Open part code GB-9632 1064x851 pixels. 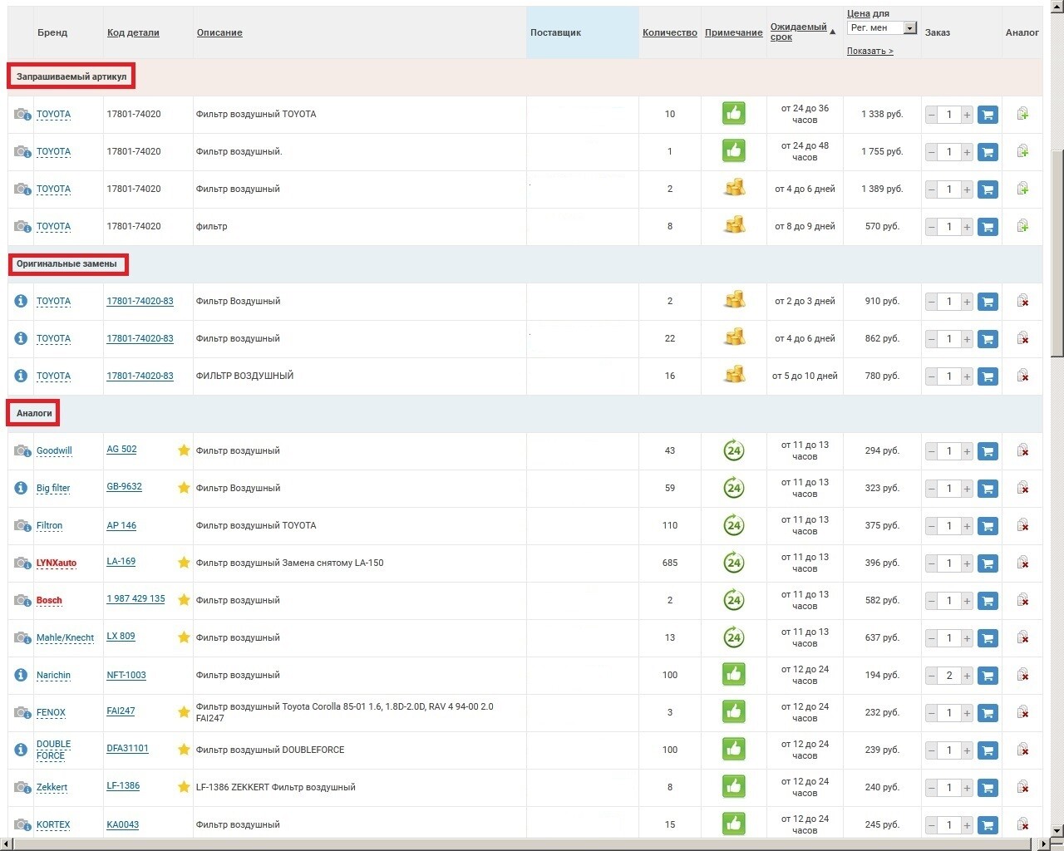pyautogui.click(x=124, y=486)
